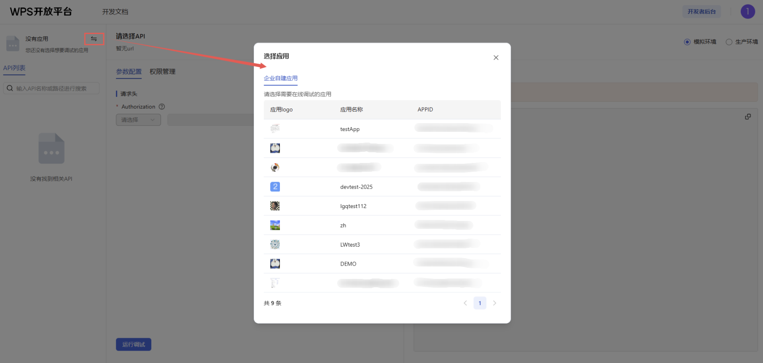Viewport: 763px width, 363px height.
Task: Select the devtest-2025 app logo
Action: click(x=275, y=187)
